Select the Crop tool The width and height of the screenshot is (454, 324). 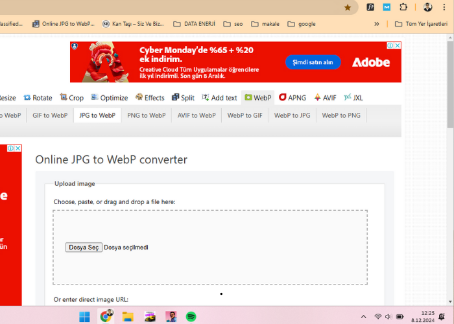(x=72, y=98)
